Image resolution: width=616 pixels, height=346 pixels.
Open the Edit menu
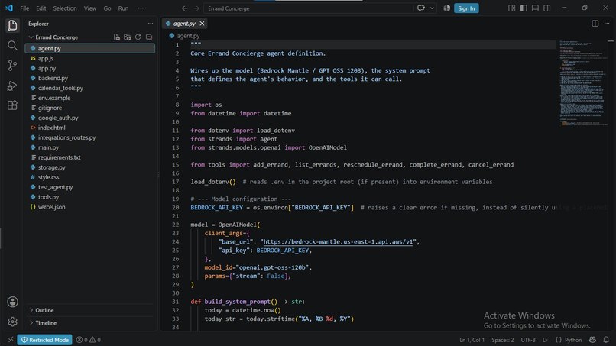pos(41,8)
